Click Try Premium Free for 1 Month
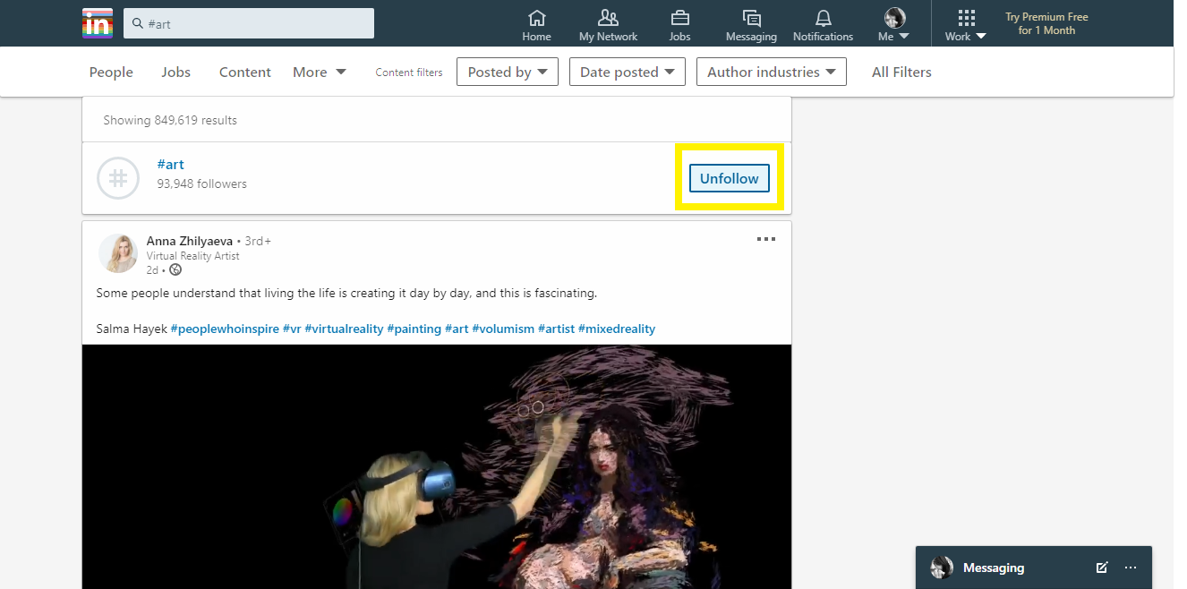1187x589 pixels. (x=1046, y=23)
